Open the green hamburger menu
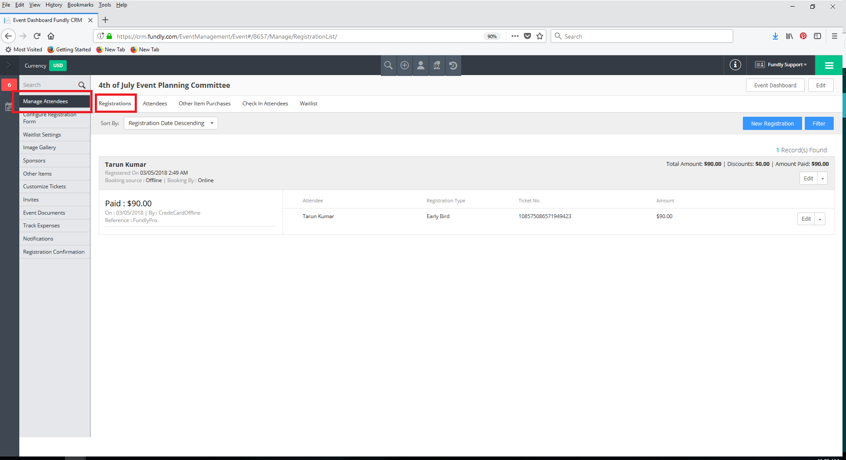 point(828,65)
